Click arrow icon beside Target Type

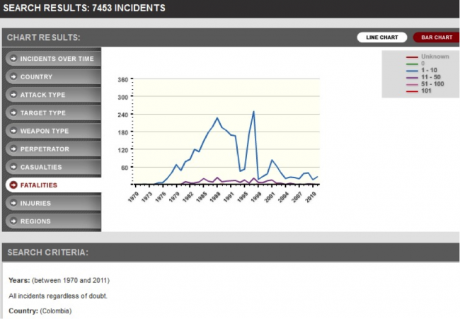pos(13,112)
